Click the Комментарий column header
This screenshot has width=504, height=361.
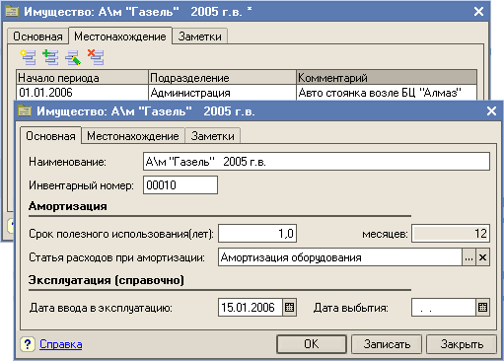click(x=387, y=78)
